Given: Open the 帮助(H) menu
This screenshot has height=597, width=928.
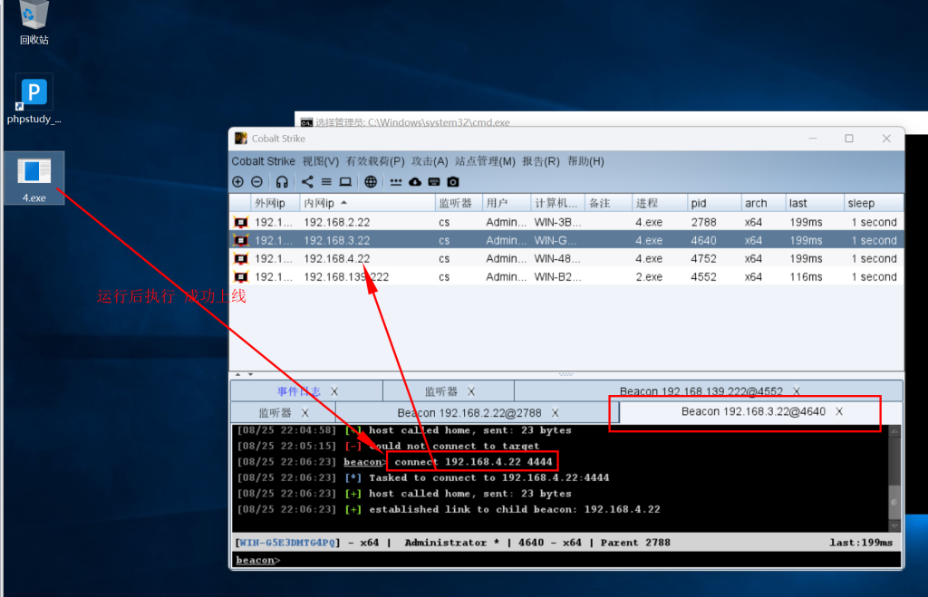Looking at the screenshot, I should 586,161.
